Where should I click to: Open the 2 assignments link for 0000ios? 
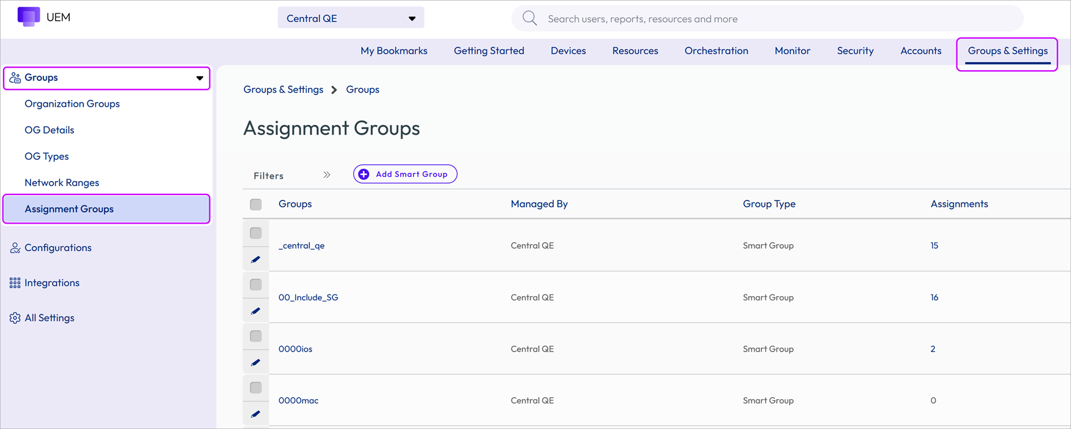coord(933,349)
